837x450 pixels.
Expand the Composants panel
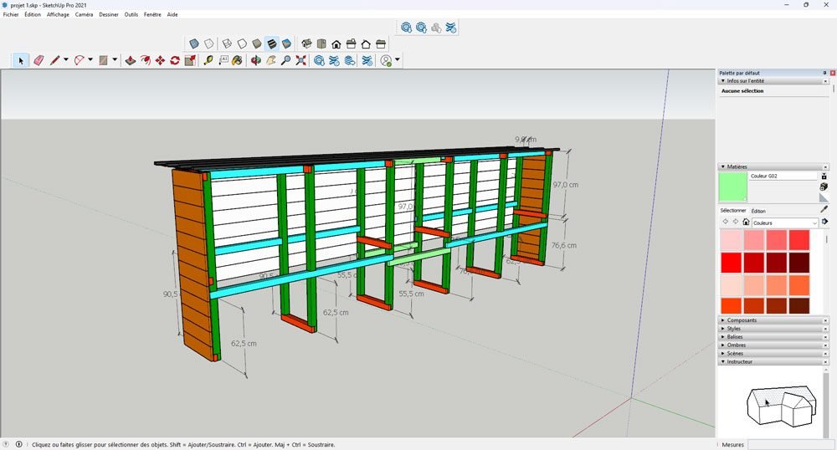point(772,320)
